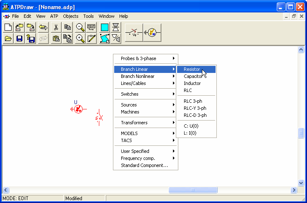Save circuit with the floppy disk icon

pos(19,38)
